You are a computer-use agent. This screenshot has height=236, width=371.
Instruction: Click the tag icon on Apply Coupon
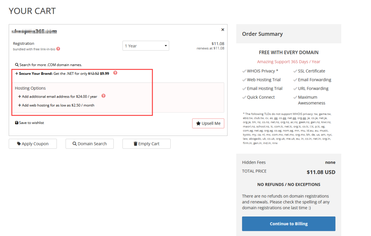click(x=19, y=144)
